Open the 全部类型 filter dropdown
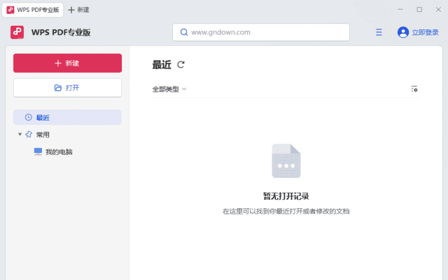 (x=169, y=89)
